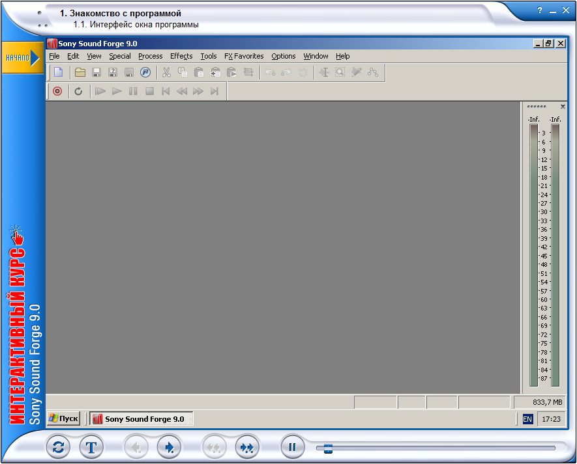Select the Edit tool in the toolbar

324,72
